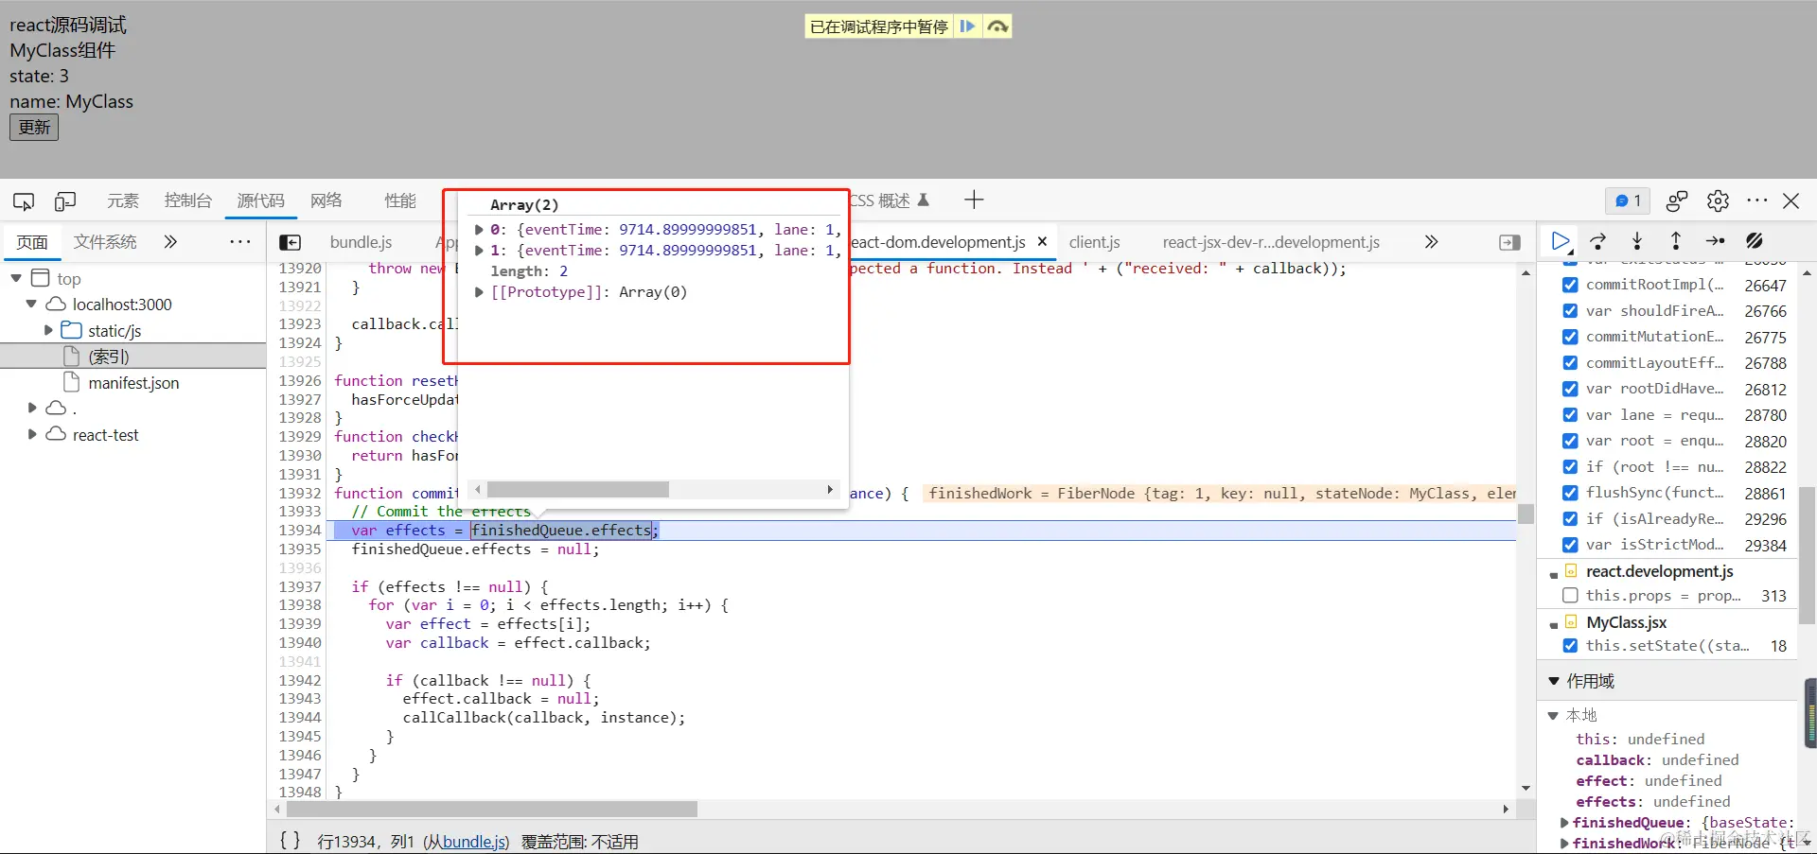The width and height of the screenshot is (1817, 854).
Task: Open the static/js folder
Action: click(115, 331)
